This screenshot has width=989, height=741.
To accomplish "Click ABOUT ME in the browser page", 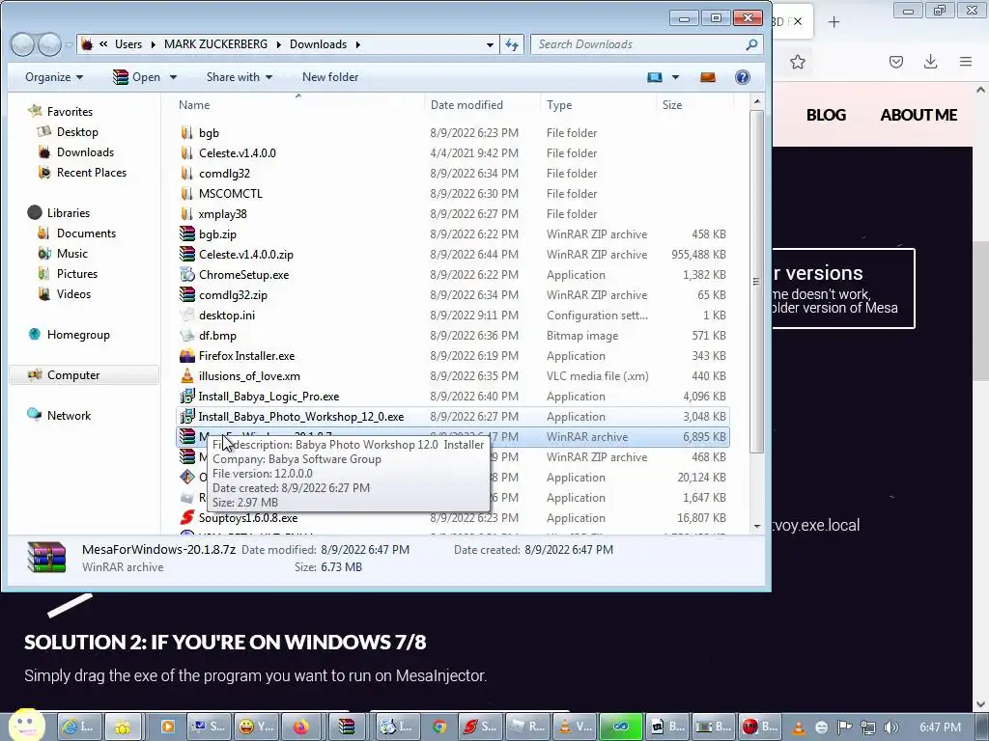I will [918, 115].
